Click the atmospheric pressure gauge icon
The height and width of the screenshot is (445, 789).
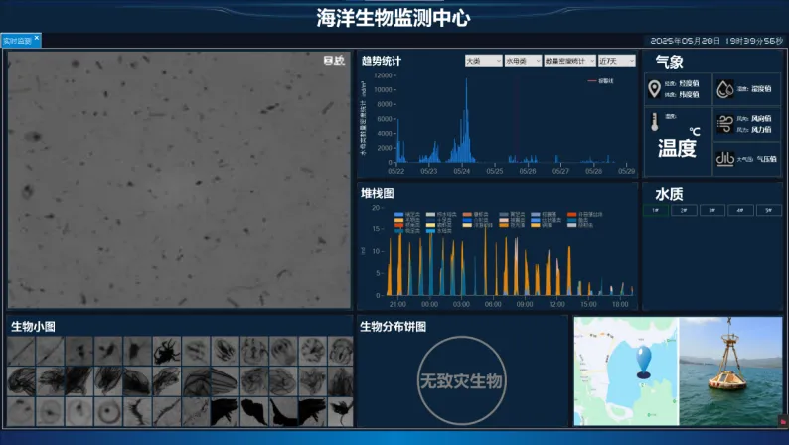724,159
